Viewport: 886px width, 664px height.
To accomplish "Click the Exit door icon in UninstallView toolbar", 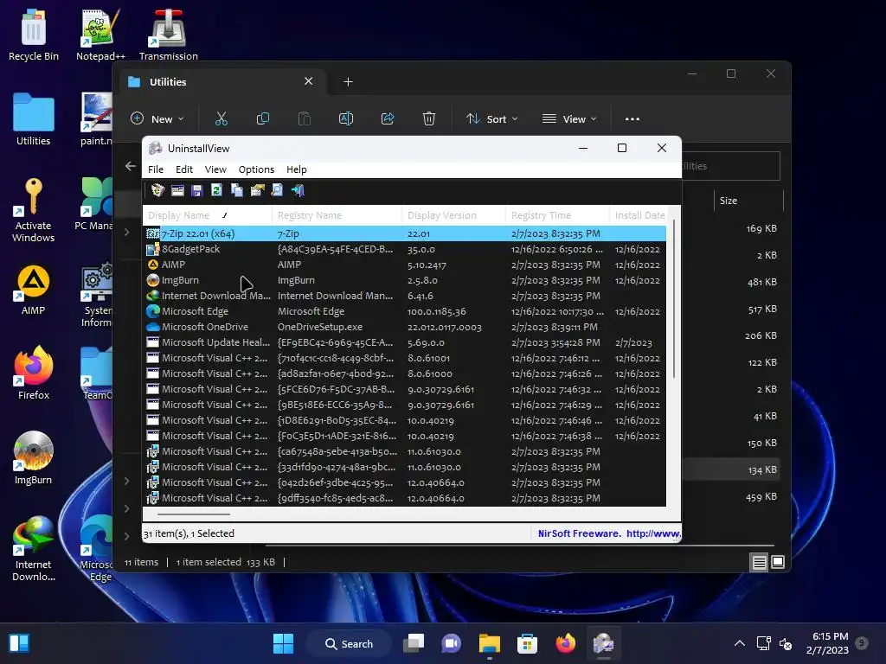I will pyautogui.click(x=298, y=190).
